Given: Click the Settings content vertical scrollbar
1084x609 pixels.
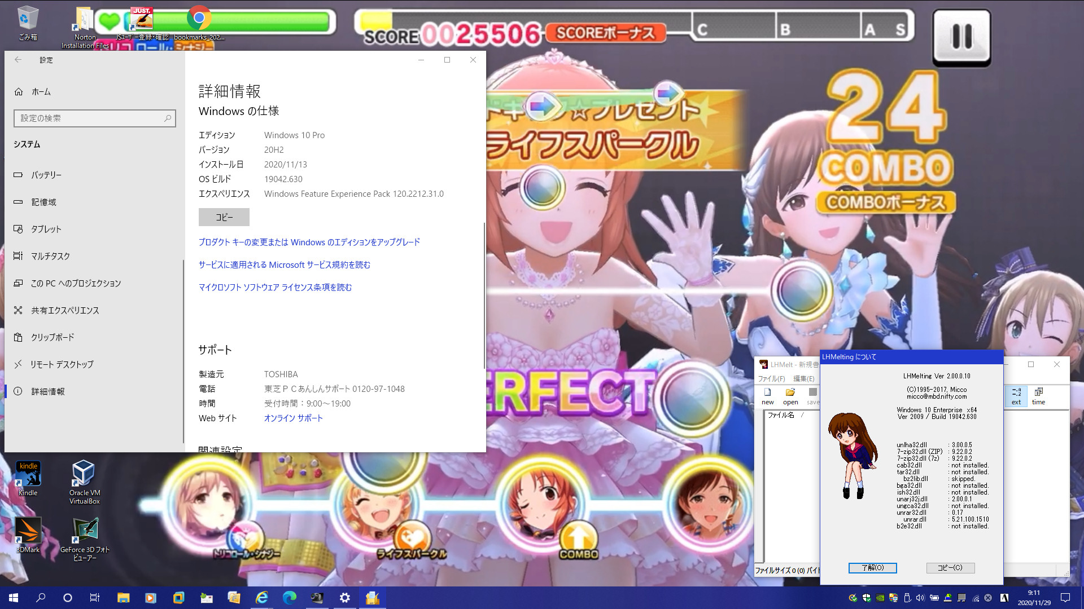Looking at the screenshot, I should coord(484,296).
